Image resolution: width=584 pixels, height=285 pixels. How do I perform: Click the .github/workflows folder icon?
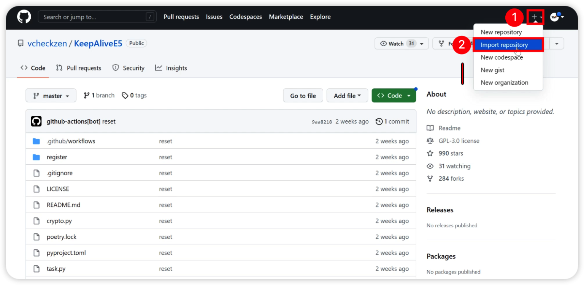point(36,141)
